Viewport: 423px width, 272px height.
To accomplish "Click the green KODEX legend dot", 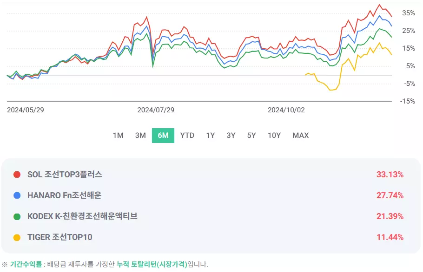I will tap(17, 216).
